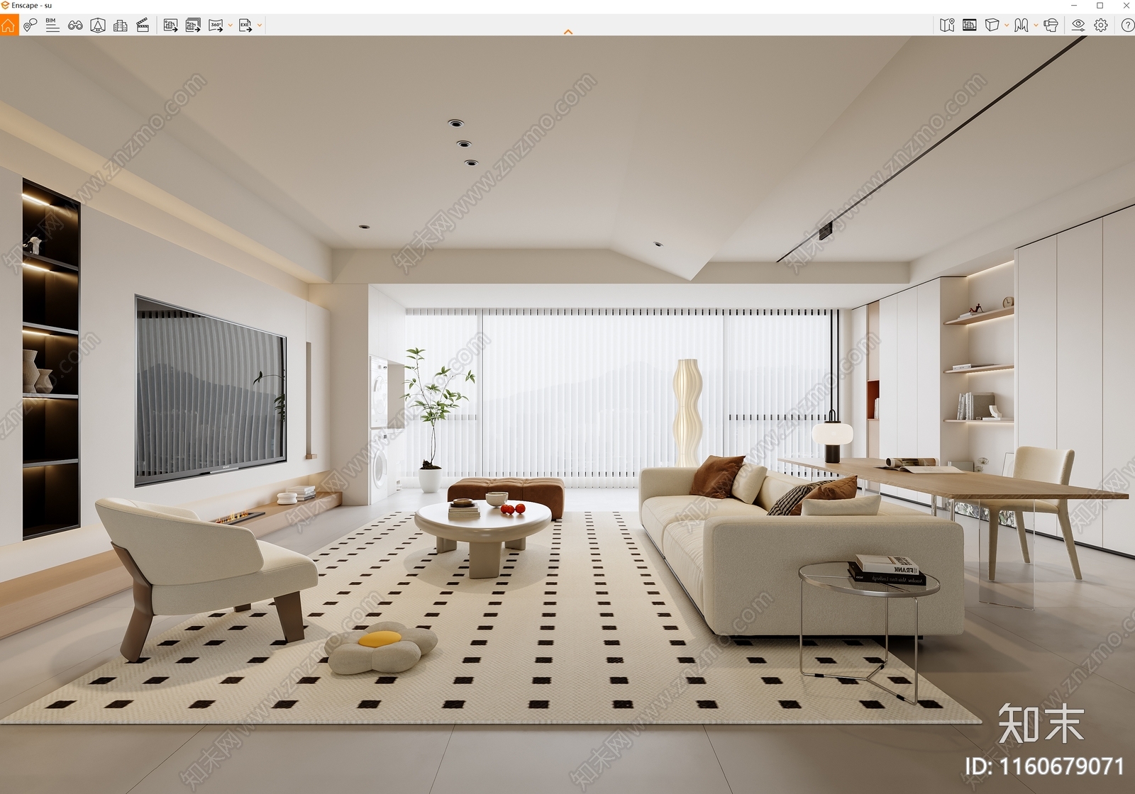Open the Visual Settings eye icon
This screenshot has height=794, width=1135.
click(x=1078, y=26)
